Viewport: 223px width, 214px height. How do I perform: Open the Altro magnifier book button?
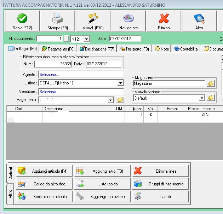pos(199,21)
